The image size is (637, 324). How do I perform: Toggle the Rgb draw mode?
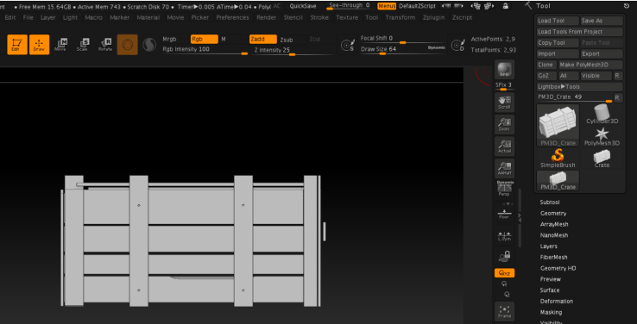(204, 40)
